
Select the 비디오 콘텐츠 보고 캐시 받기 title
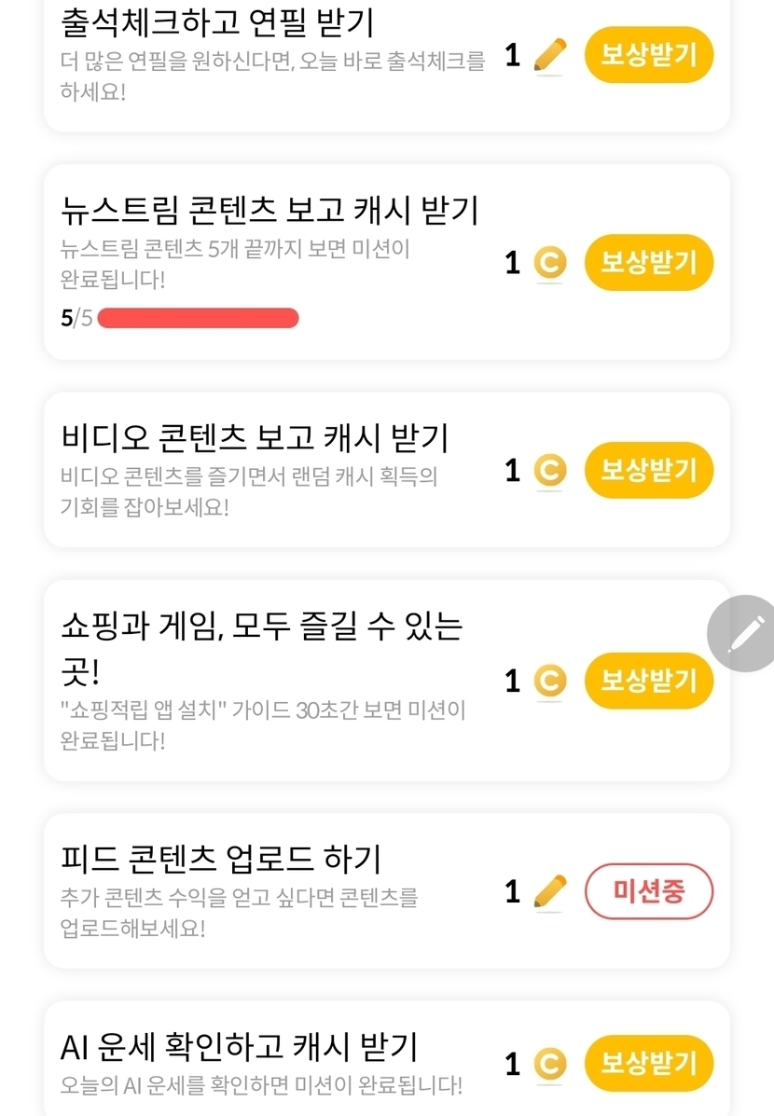tap(255, 437)
